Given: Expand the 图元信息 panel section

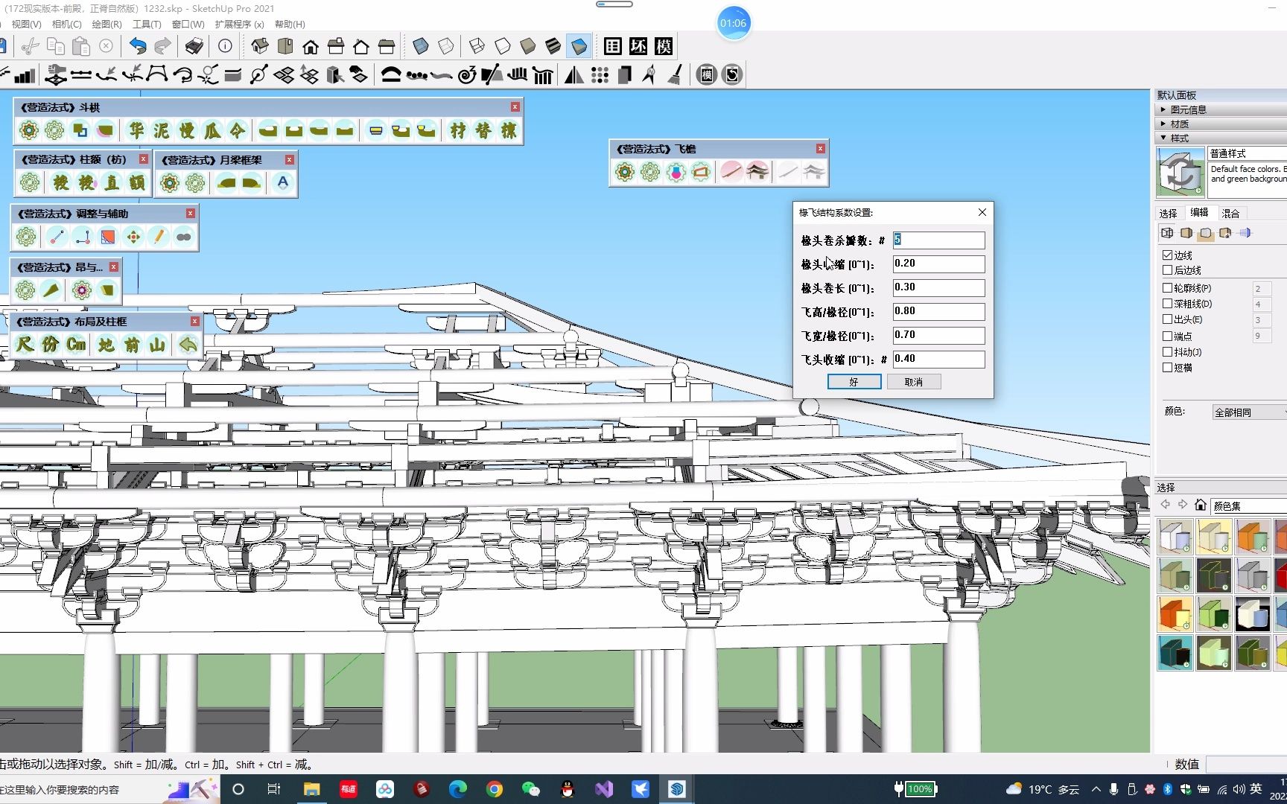Looking at the screenshot, I should [1188, 109].
